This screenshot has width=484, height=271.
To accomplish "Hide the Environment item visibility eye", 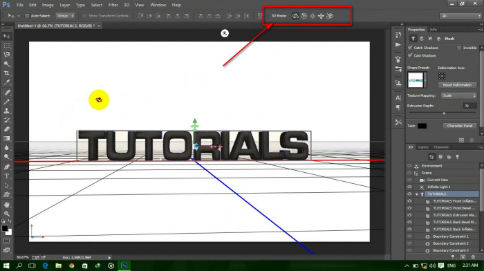I will (x=409, y=166).
